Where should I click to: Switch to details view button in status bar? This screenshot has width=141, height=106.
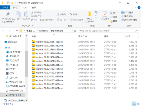[x=134, y=104]
